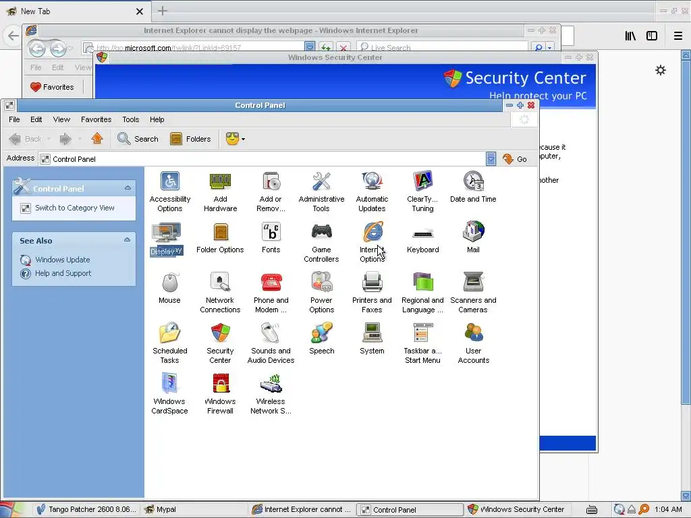691x518 pixels.
Task: Open the Favorites menu in Control Panel
Action: [96, 119]
